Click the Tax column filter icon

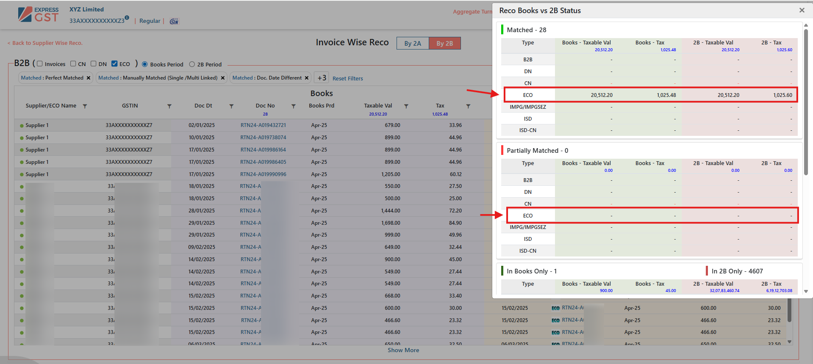(x=468, y=106)
